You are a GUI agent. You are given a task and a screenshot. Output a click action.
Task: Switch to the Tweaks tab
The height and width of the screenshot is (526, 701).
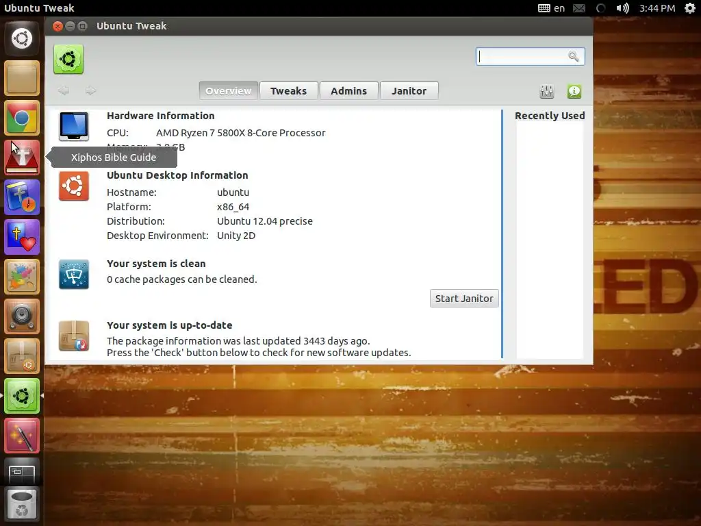click(x=289, y=91)
